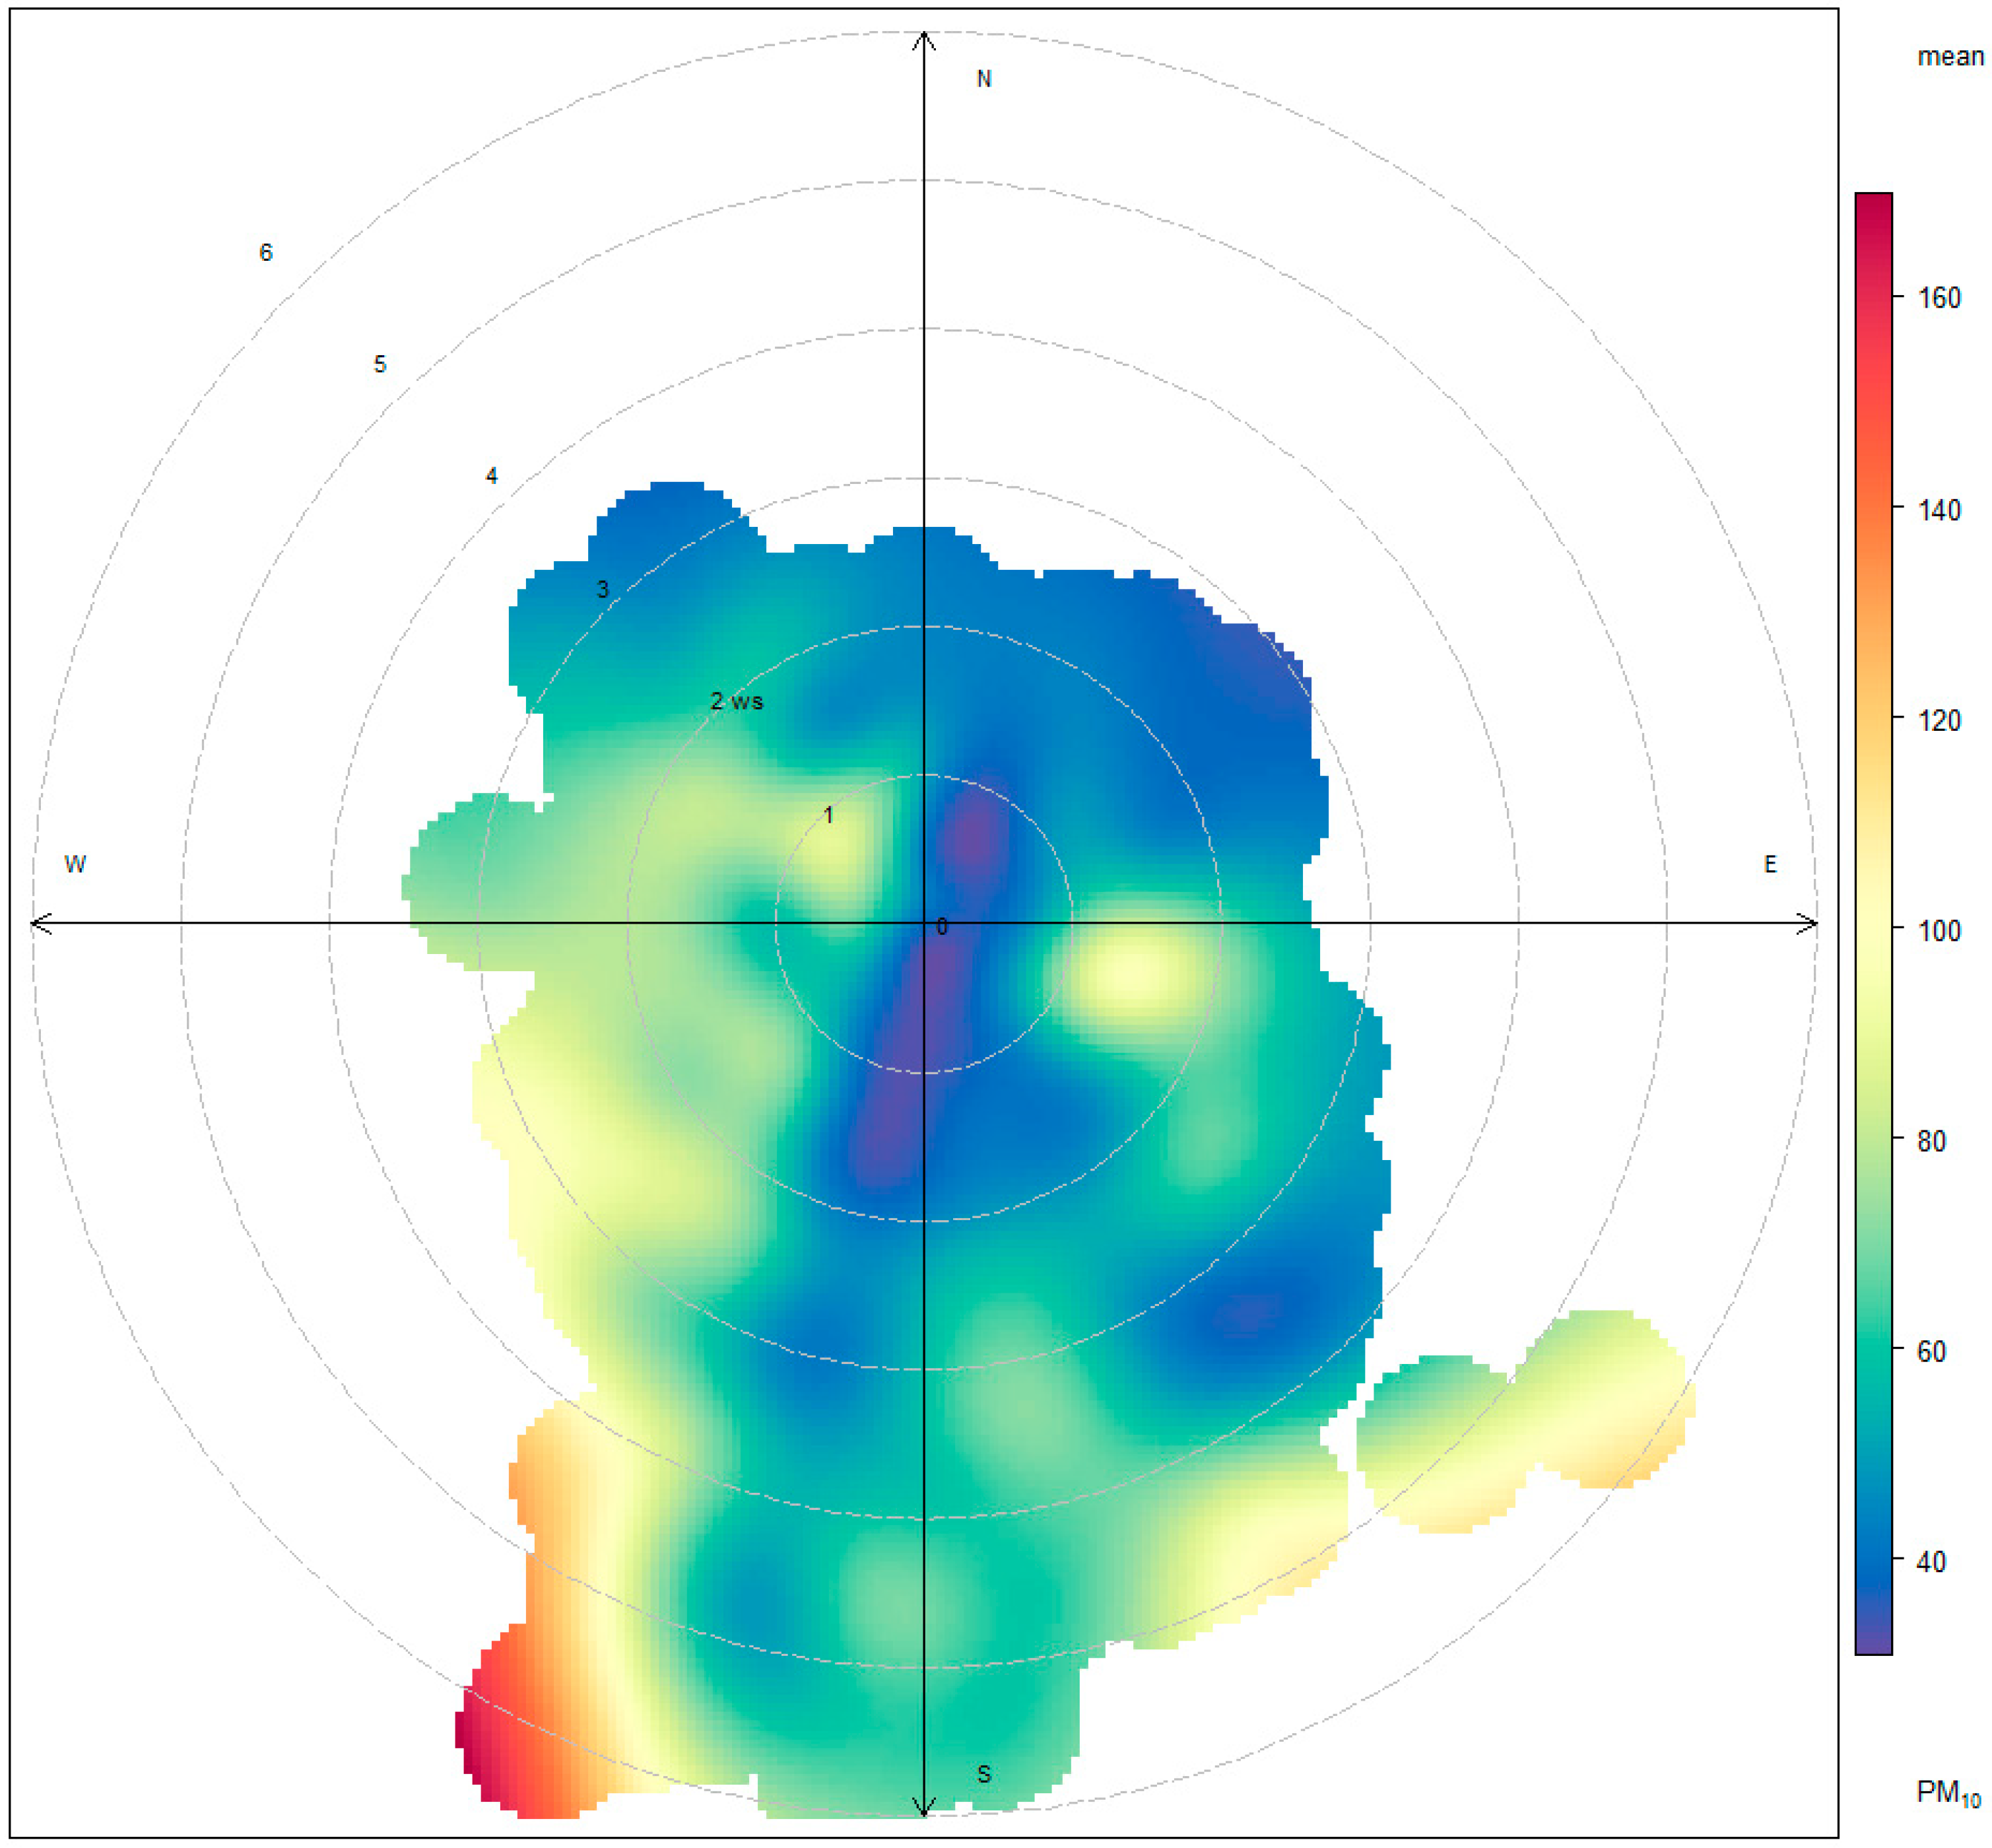
Task: Click the wind speed ring label 6
Action: [266, 252]
